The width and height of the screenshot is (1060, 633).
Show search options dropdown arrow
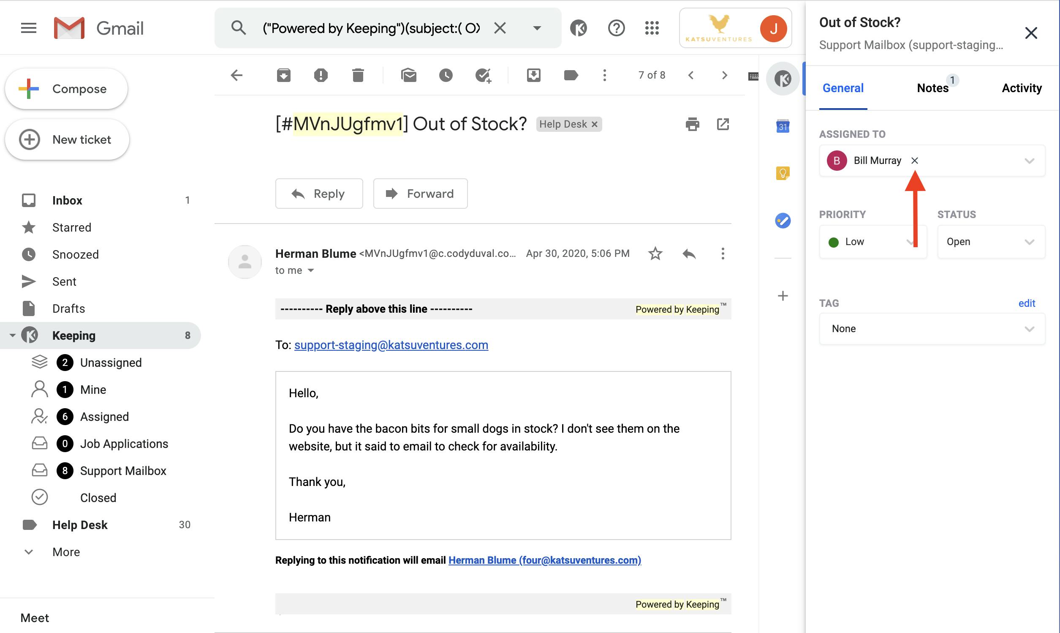[537, 28]
